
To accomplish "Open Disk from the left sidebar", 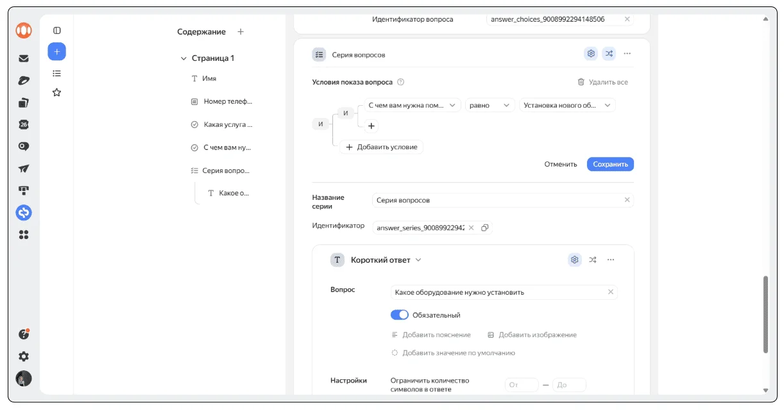I will click(24, 81).
